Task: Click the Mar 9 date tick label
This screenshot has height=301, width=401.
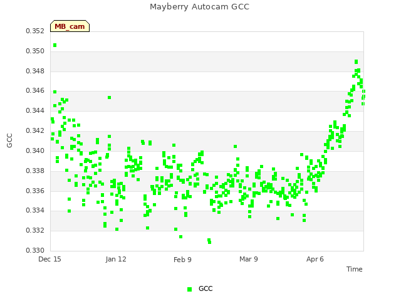Action: click(249, 259)
